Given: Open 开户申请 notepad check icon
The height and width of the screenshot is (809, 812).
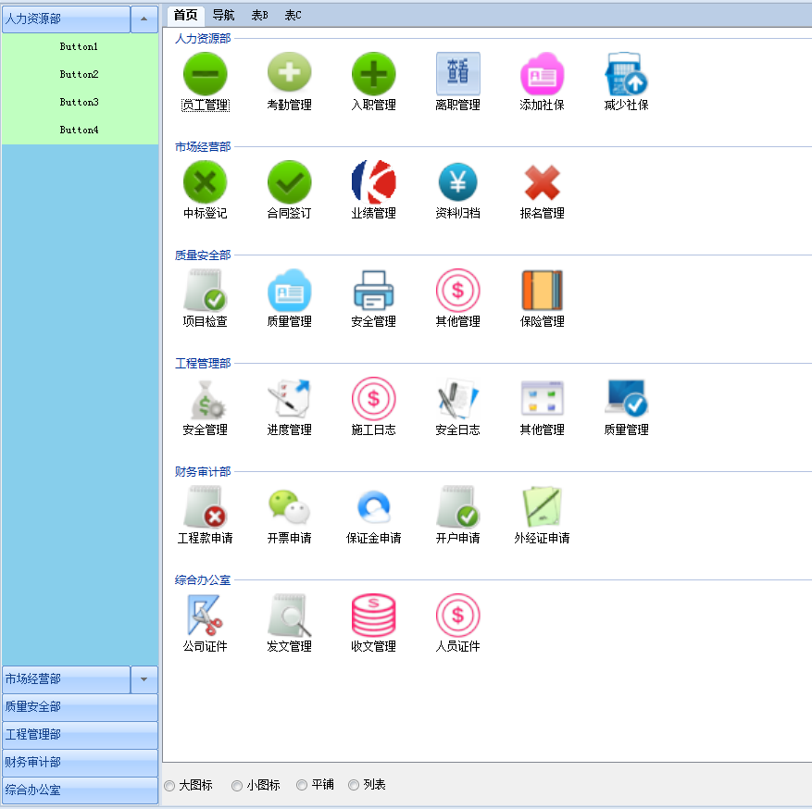Looking at the screenshot, I should (457, 506).
